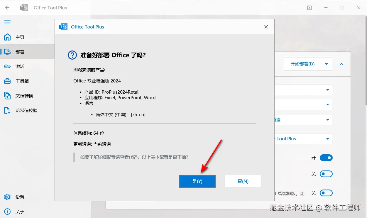Open the second dropdown below 开始部署

coord(303,104)
